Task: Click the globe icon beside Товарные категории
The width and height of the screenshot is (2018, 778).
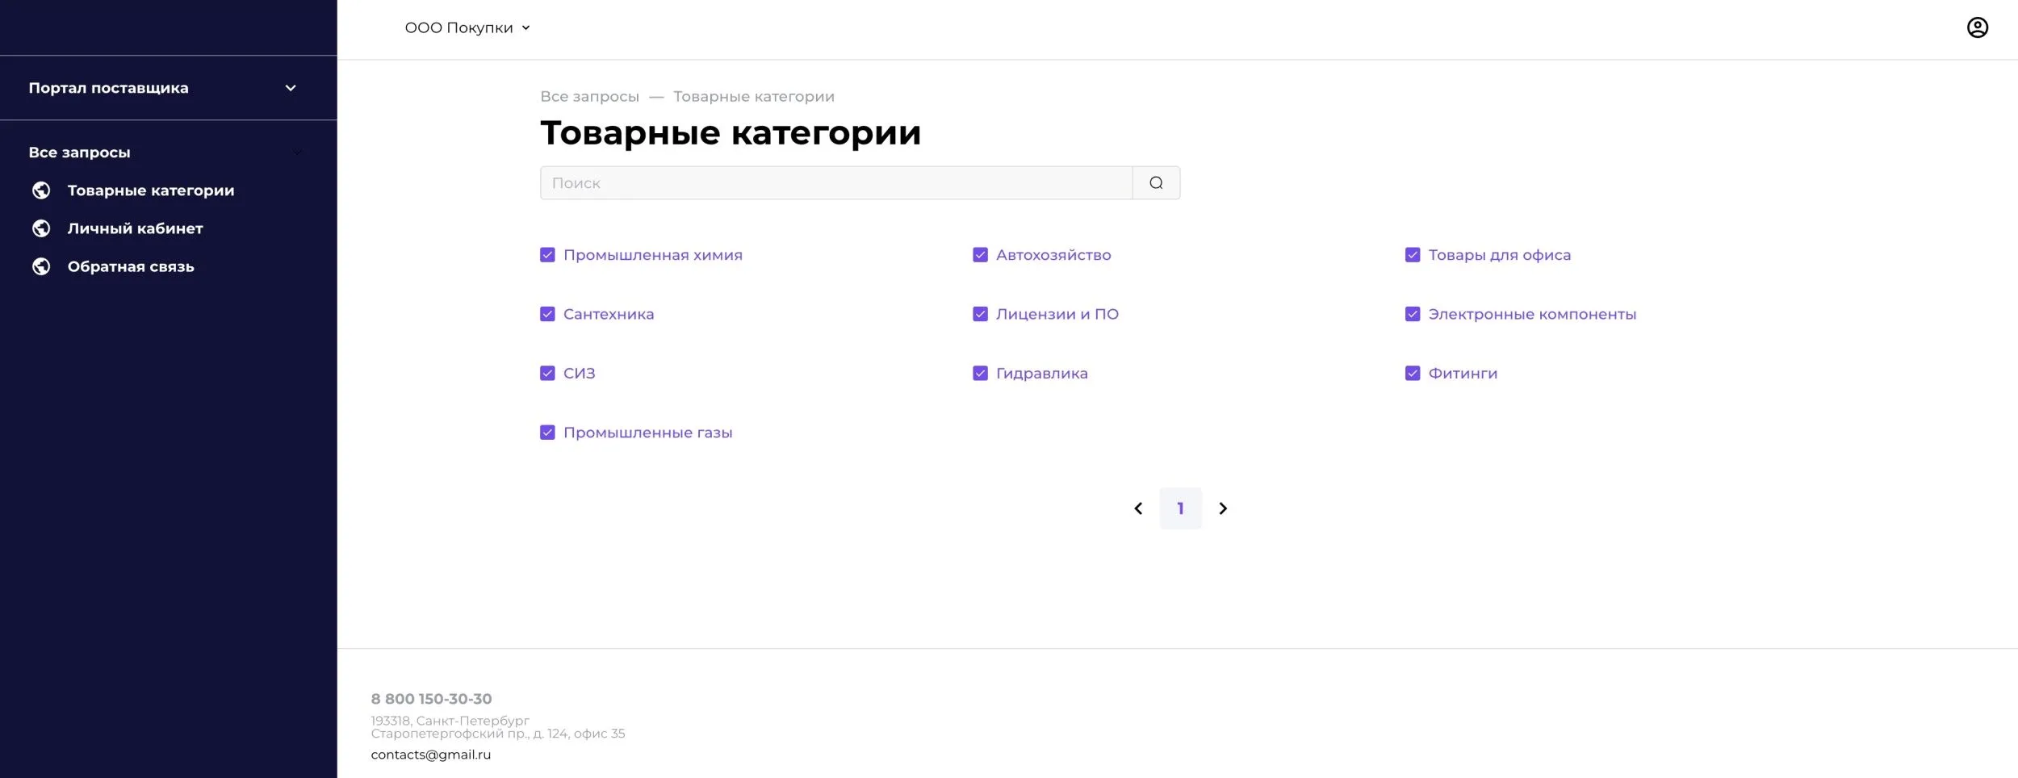Action: [42, 190]
